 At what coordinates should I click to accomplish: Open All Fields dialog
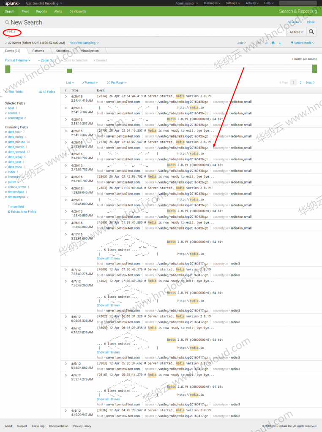point(47,92)
